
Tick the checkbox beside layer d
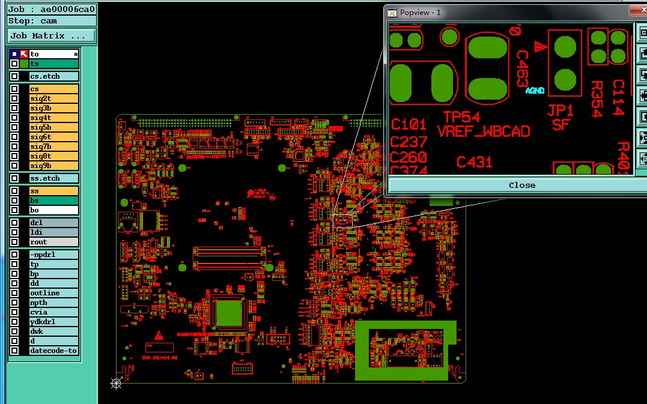pos(14,341)
